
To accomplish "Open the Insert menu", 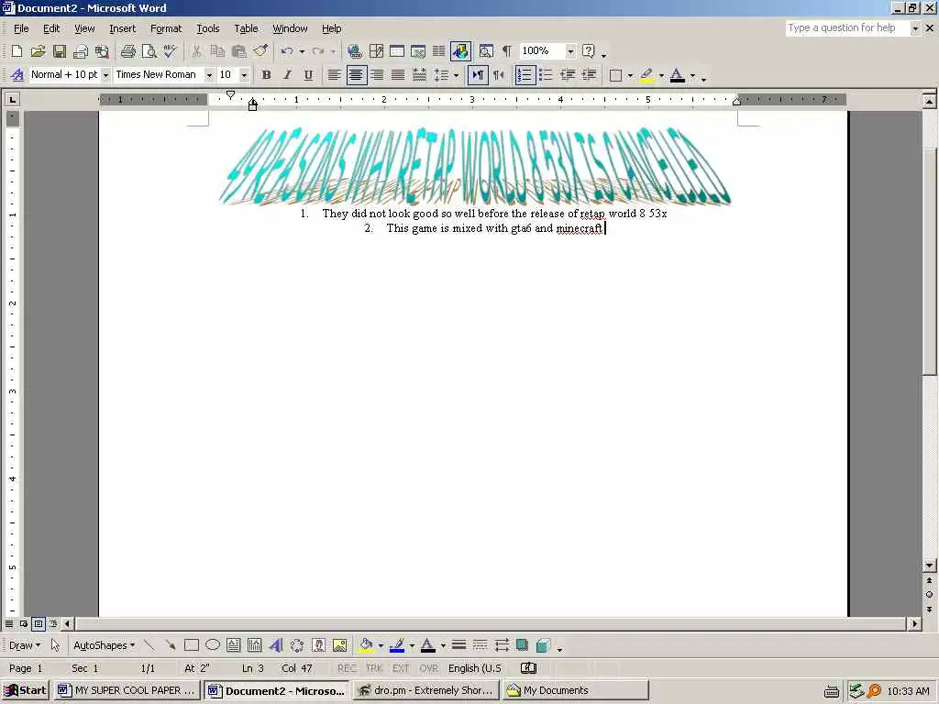I will (122, 28).
